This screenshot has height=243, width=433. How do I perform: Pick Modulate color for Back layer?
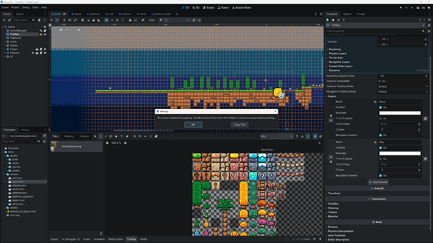(400, 113)
